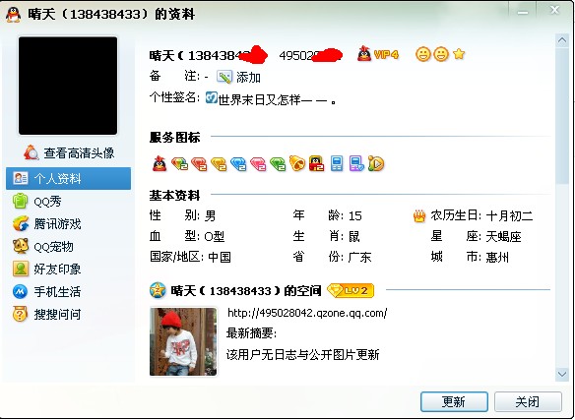Click the red diamond service icon

199,164
